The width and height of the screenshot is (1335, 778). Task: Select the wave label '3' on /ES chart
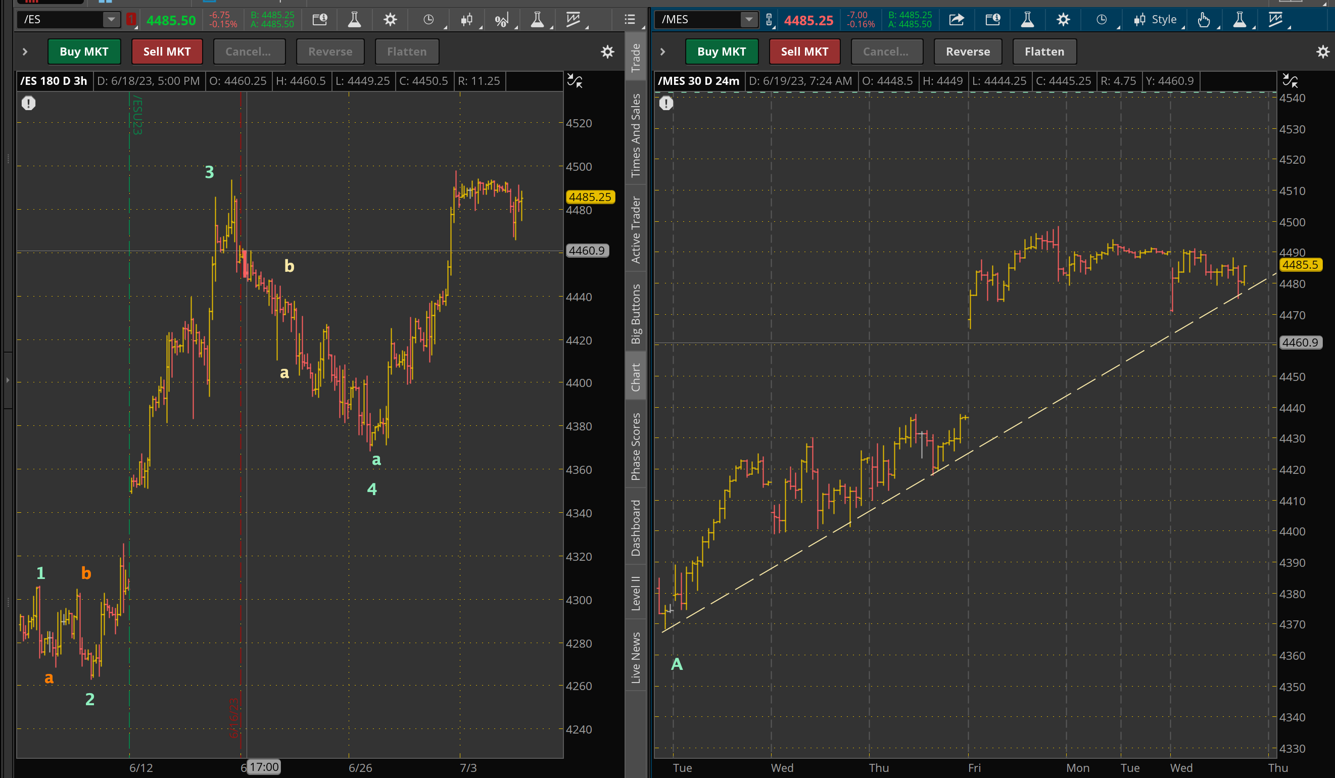pyautogui.click(x=210, y=172)
